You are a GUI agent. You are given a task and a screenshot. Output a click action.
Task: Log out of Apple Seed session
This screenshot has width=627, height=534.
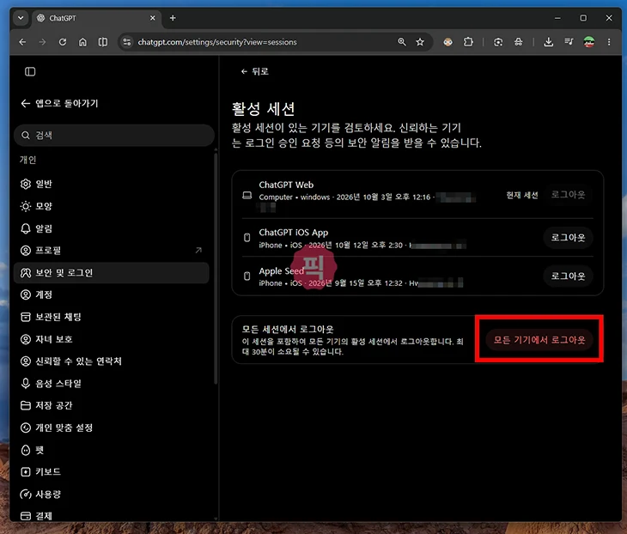click(568, 276)
